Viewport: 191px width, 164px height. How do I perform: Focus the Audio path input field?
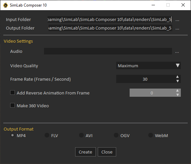click(108, 51)
